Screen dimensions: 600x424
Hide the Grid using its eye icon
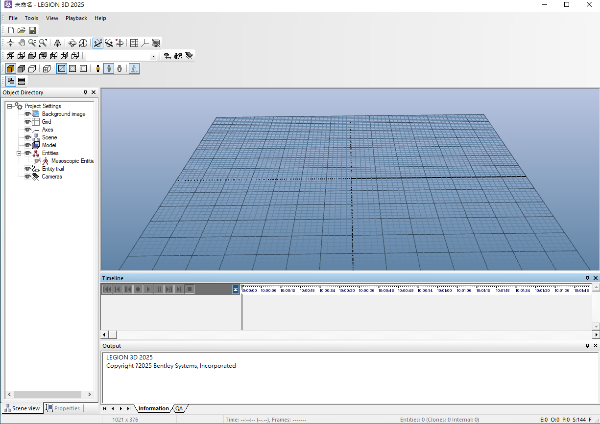pos(28,122)
